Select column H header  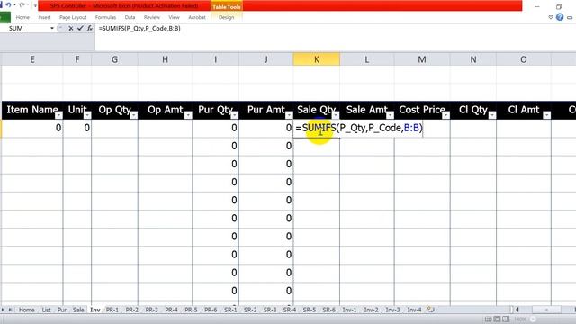165,59
